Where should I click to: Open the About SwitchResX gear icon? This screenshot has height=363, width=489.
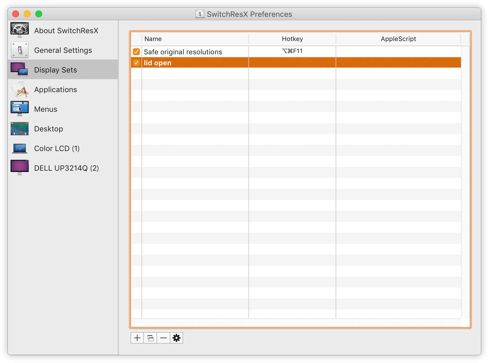click(x=20, y=30)
